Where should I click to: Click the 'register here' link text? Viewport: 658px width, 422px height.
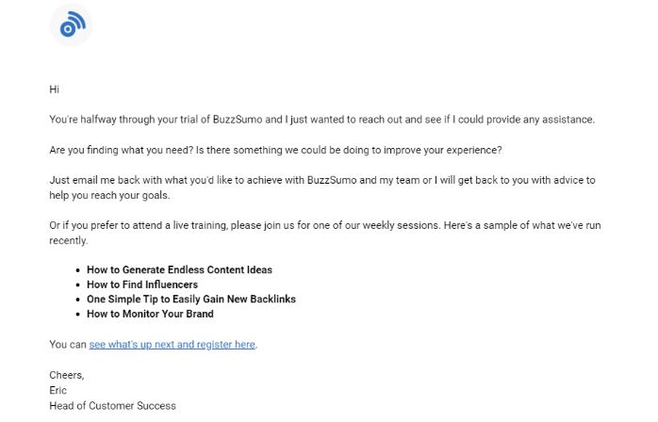tap(225, 345)
